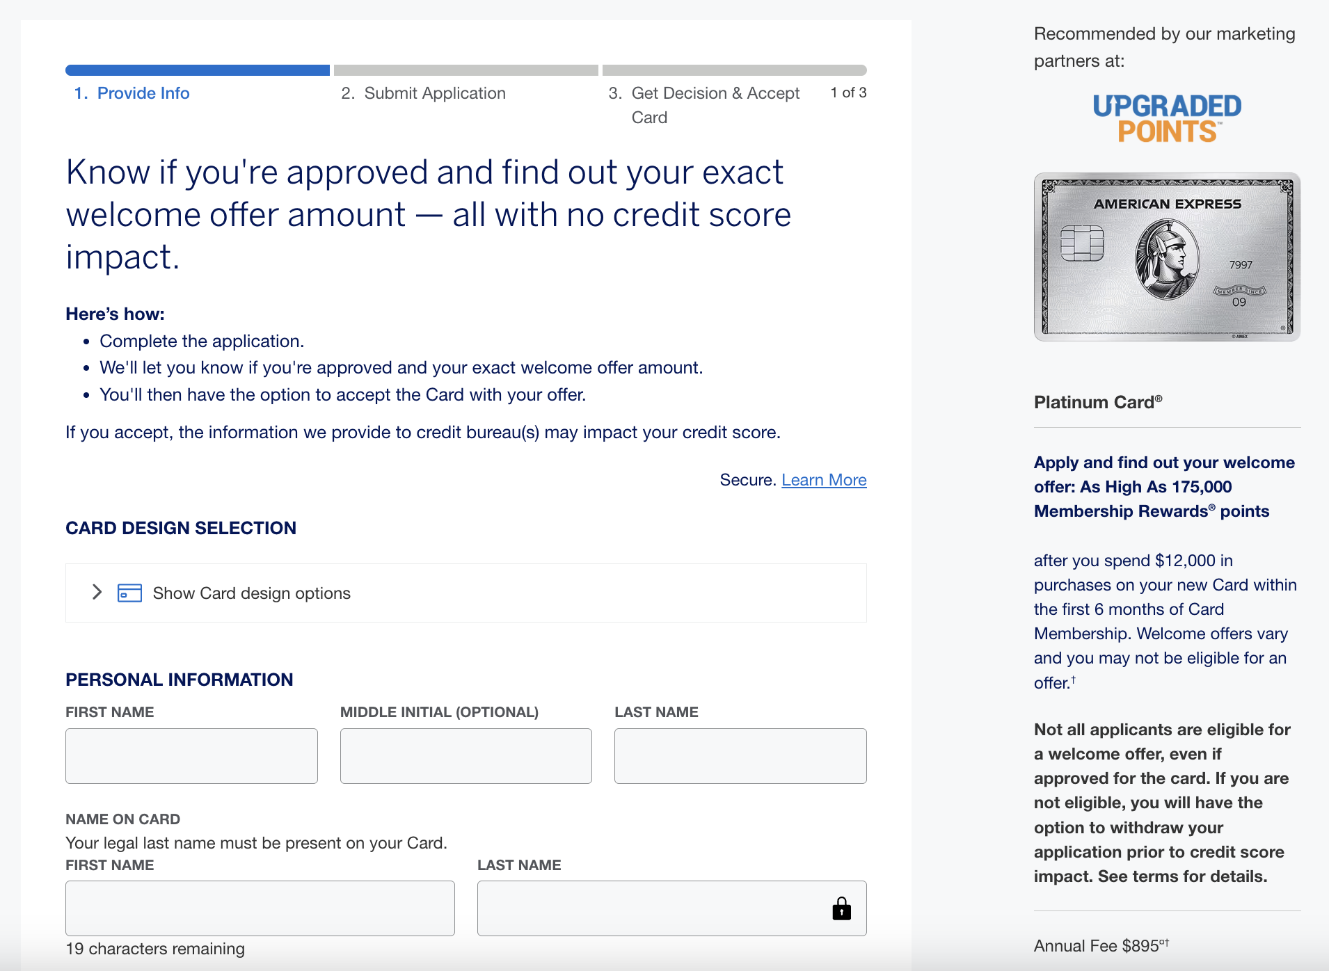The image size is (1329, 971).
Task: Click the Personal Information Last Name field
Action: (740, 756)
